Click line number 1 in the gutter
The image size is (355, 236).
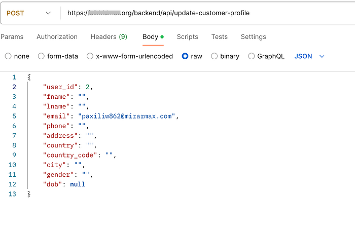(14, 77)
